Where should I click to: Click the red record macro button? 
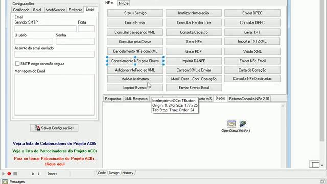click(x=9, y=174)
